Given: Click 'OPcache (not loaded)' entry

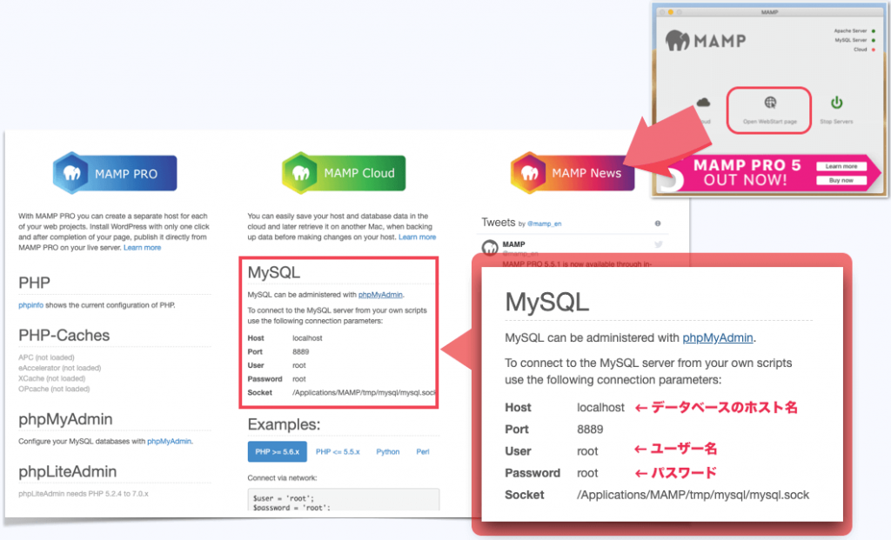Looking at the screenshot, I should click(x=54, y=389).
